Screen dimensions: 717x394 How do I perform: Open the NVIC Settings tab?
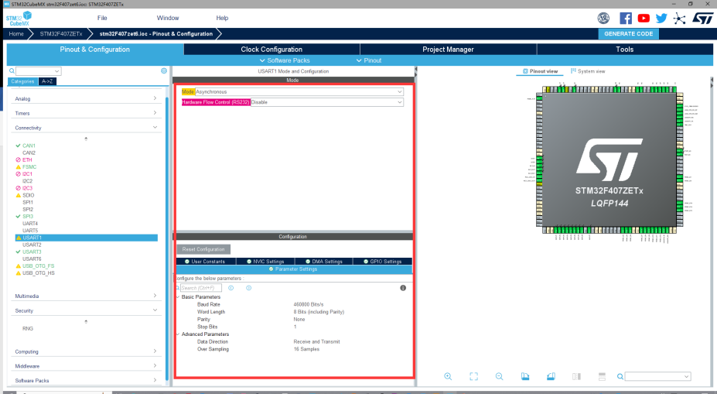click(265, 262)
